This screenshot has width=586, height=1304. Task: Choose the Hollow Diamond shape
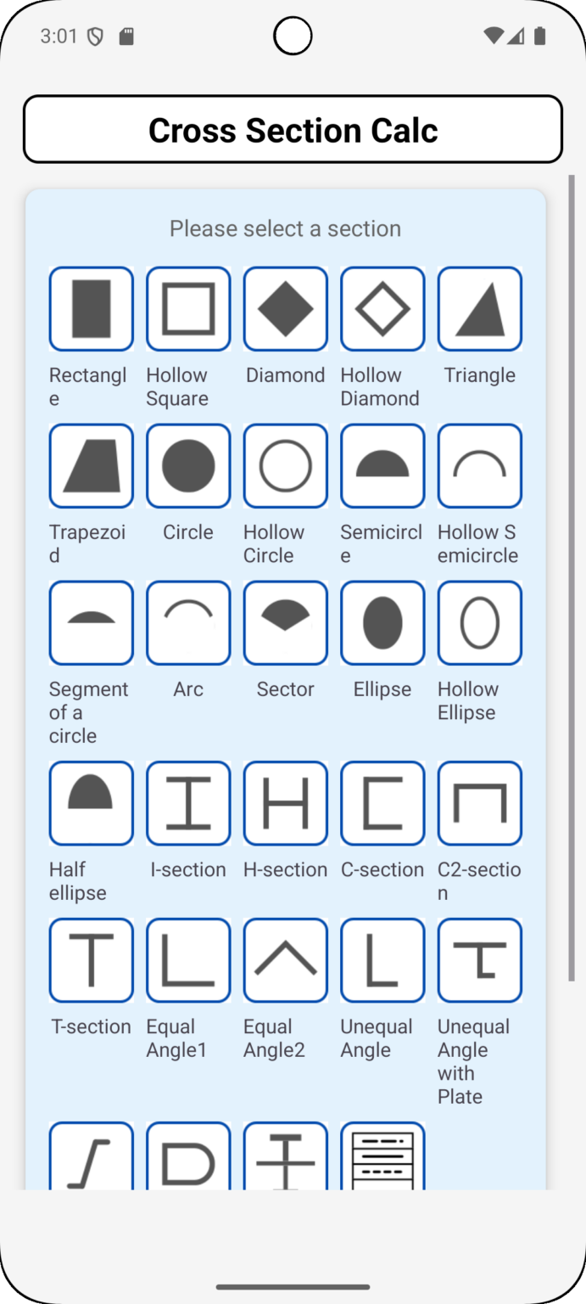click(382, 308)
